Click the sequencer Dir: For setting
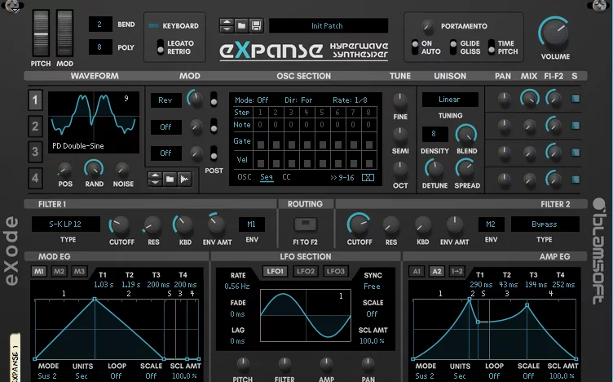Image resolution: width=613 pixels, height=382 pixels. (298, 100)
